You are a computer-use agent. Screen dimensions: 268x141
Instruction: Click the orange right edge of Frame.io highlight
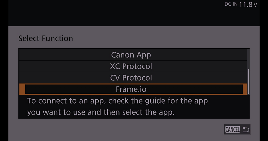point(245,89)
